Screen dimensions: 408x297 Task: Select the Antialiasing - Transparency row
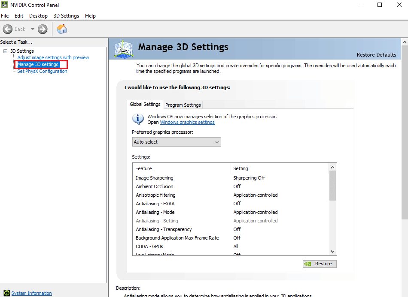pos(231,229)
